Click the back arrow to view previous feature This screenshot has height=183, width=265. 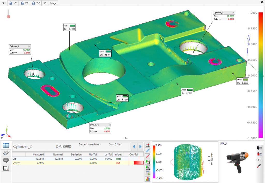[134, 146]
